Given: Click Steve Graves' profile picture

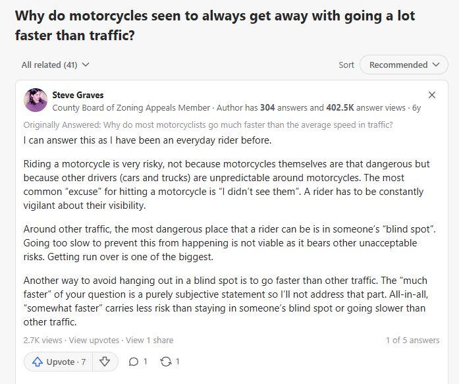Looking at the screenshot, I should coord(36,100).
